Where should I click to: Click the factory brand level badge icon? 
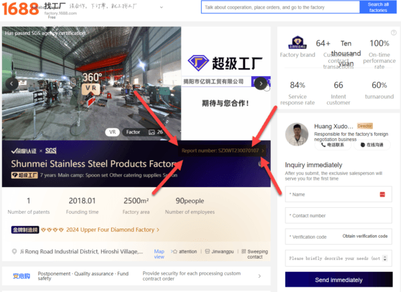[x=297, y=43]
